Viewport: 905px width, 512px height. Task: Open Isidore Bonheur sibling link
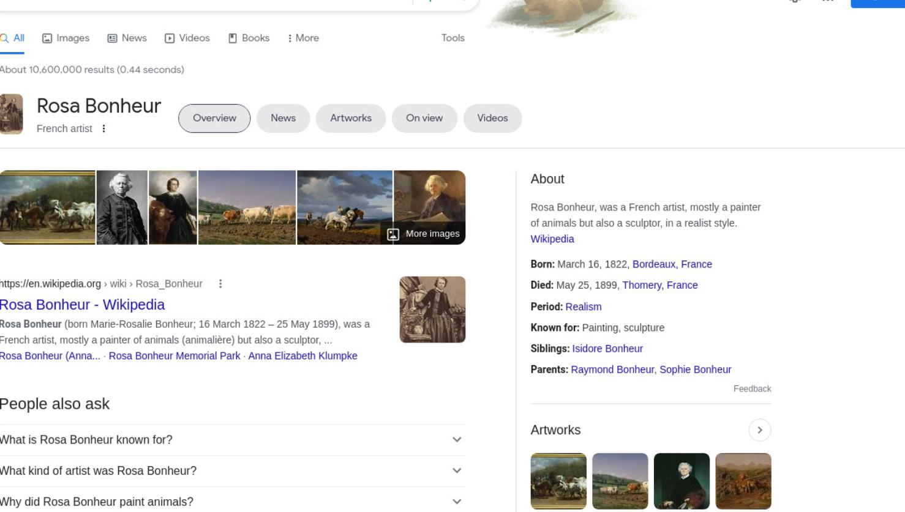tap(607, 349)
